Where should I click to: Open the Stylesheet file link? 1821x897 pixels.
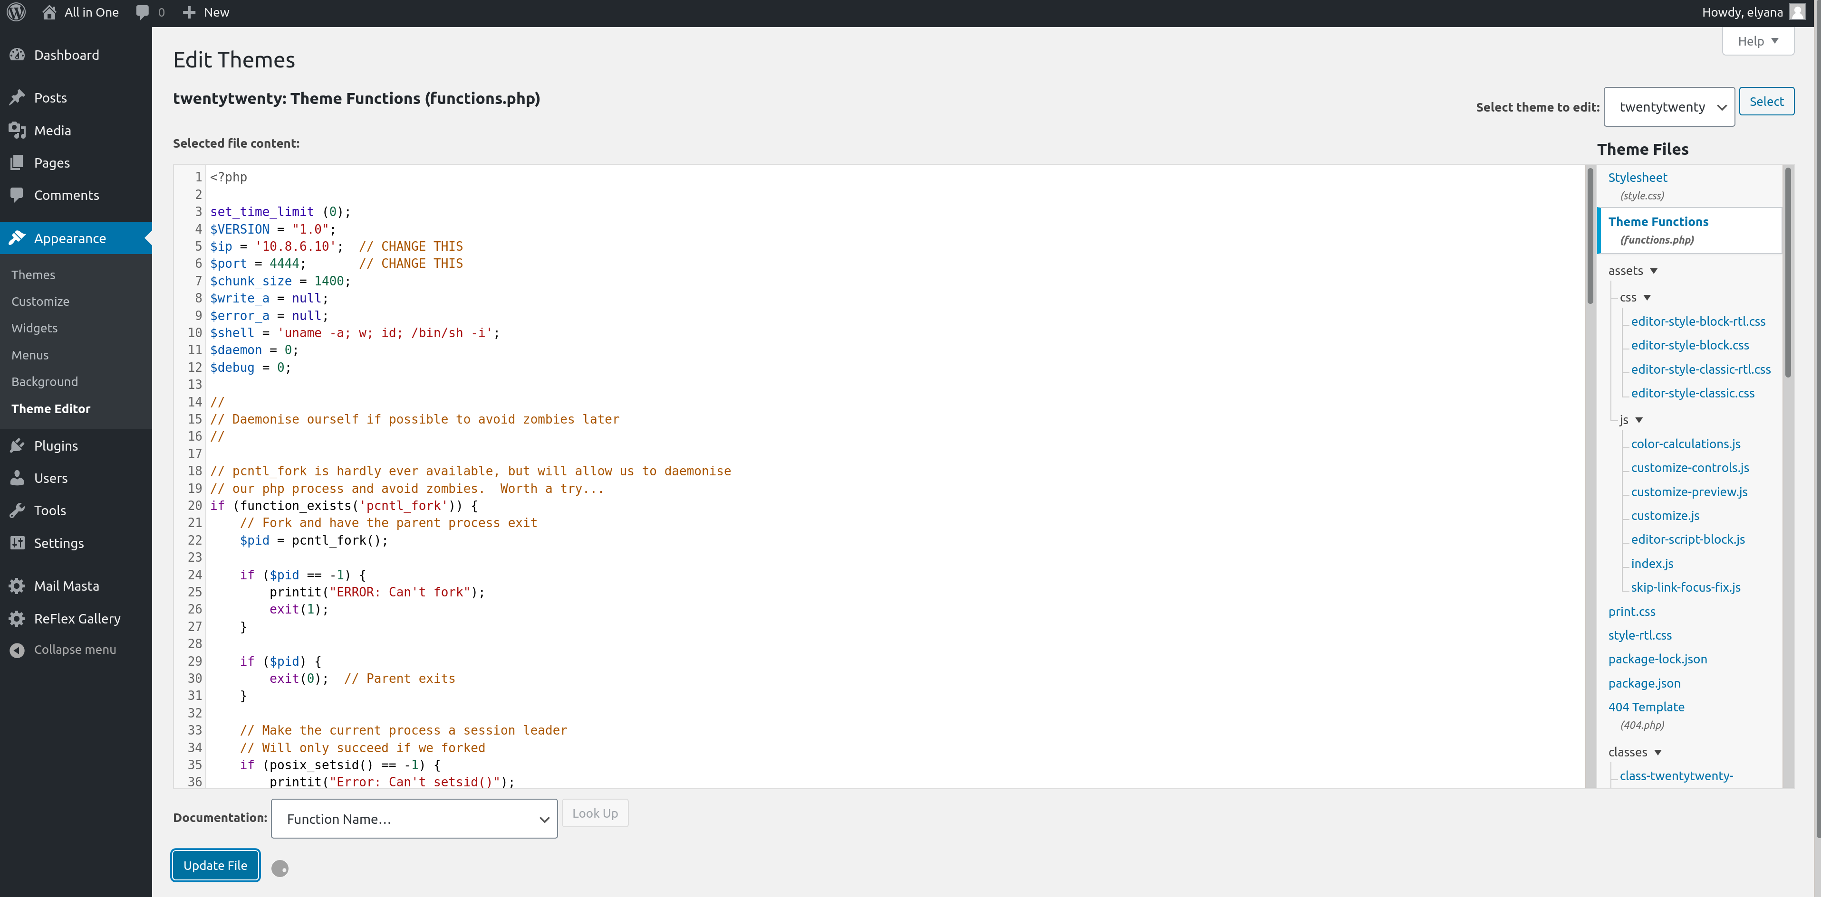pyautogui.click(x=1637, y=177)
